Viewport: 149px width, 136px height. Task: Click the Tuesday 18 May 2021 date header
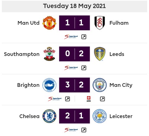pos(74,6)
